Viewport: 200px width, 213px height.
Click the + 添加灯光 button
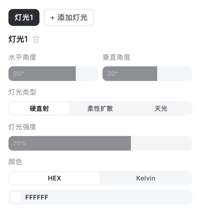point(69,18)
